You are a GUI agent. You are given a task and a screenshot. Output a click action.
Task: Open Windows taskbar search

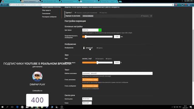click(x=7, y=107)
